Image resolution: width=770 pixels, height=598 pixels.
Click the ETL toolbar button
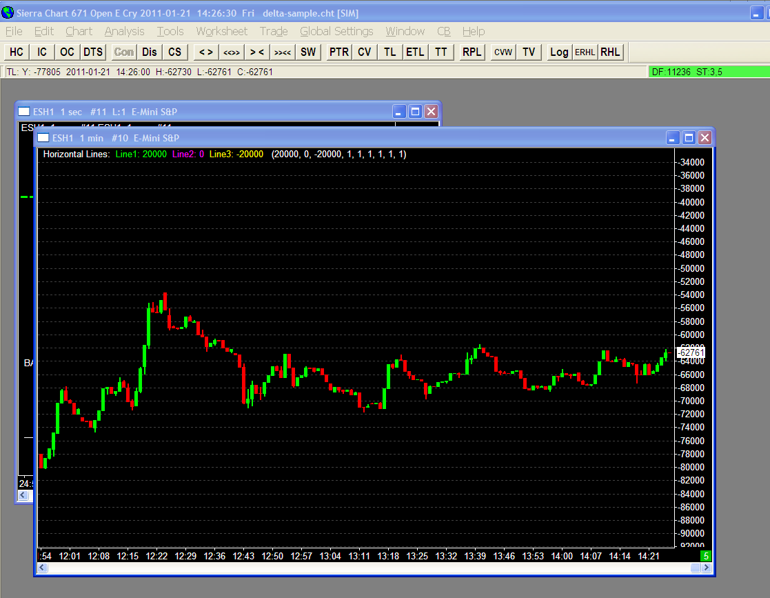(415, 52)
